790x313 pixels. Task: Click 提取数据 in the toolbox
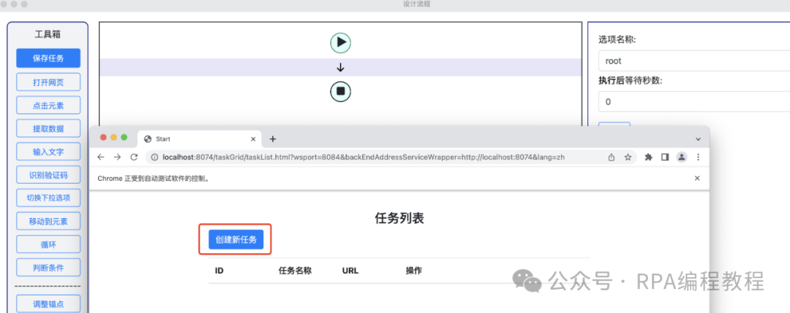(48, 128)
